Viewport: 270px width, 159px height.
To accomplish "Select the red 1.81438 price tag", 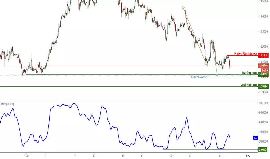I will (263, 55).
